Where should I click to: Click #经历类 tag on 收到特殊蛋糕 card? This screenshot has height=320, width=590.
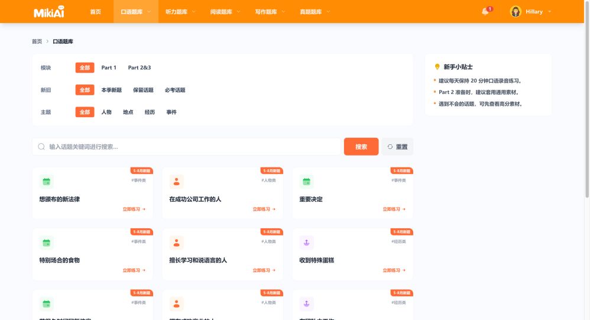click(x=398, y=241)
